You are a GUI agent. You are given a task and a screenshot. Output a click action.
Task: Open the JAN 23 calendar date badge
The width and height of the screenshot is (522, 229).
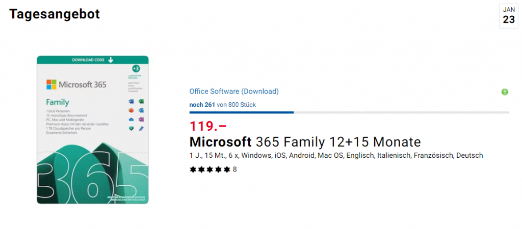click(x=509, y=16)
